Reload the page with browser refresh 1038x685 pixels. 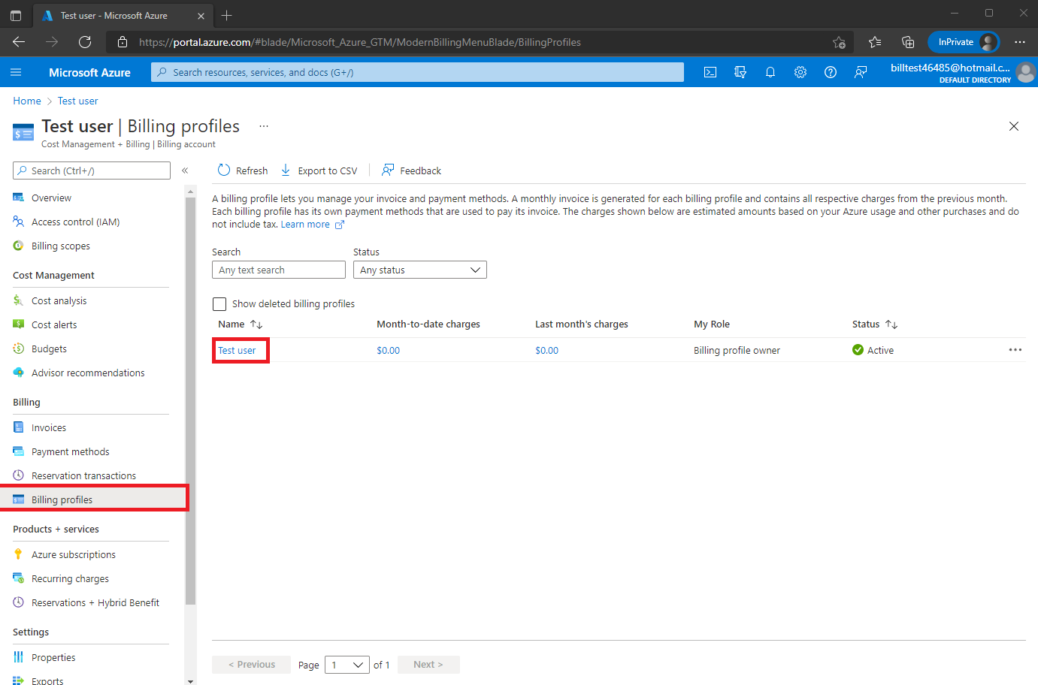[85, 42]
